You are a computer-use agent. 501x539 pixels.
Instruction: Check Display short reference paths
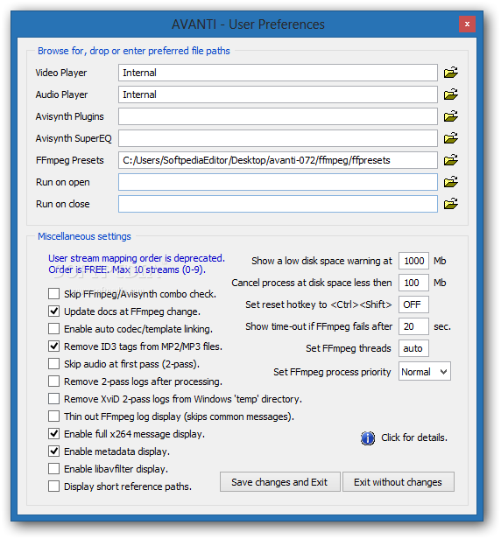tap(53, 486)
